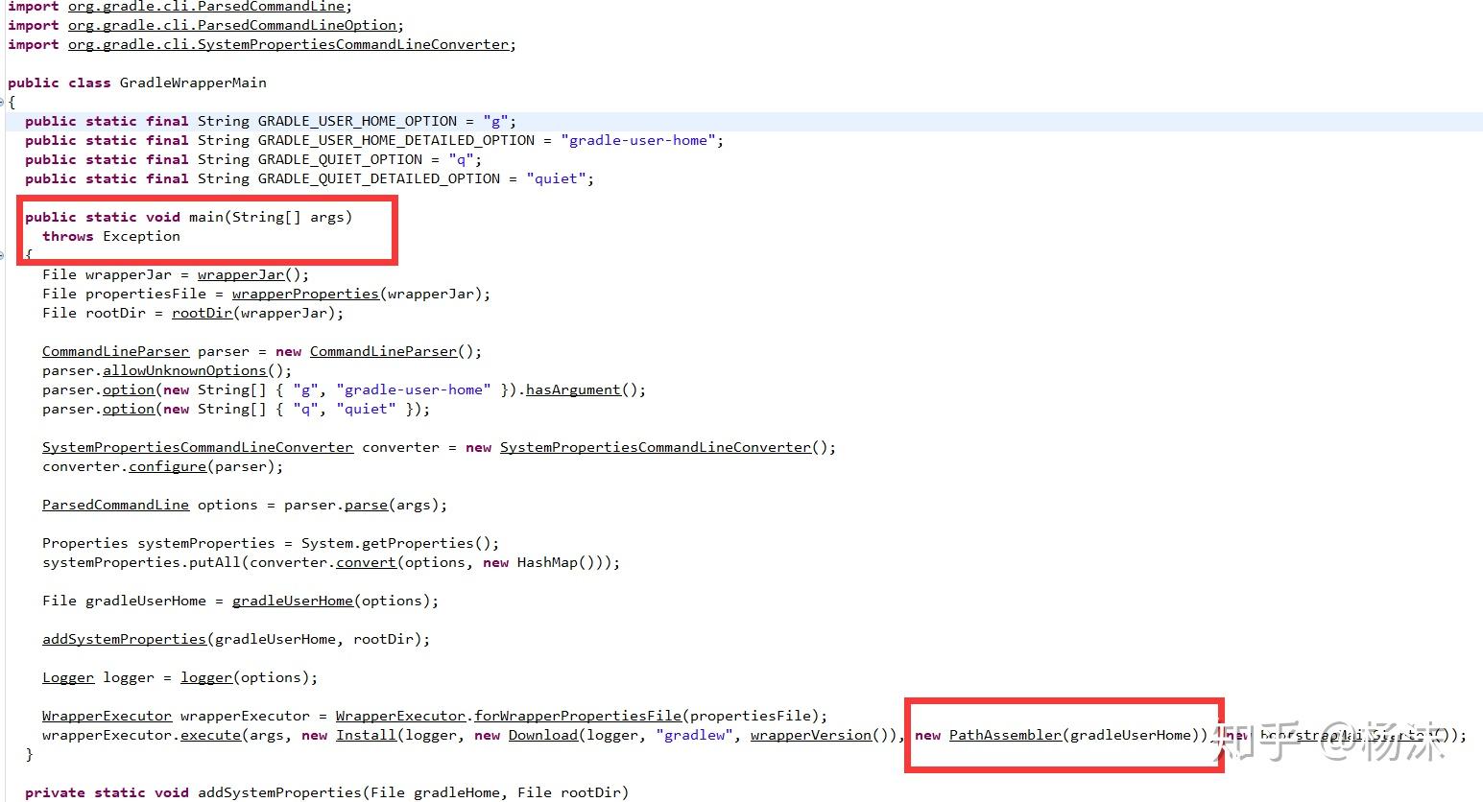The image size is (1483, 802).
Task: Follow the logger(options) method link
Action: coord(206,677)
